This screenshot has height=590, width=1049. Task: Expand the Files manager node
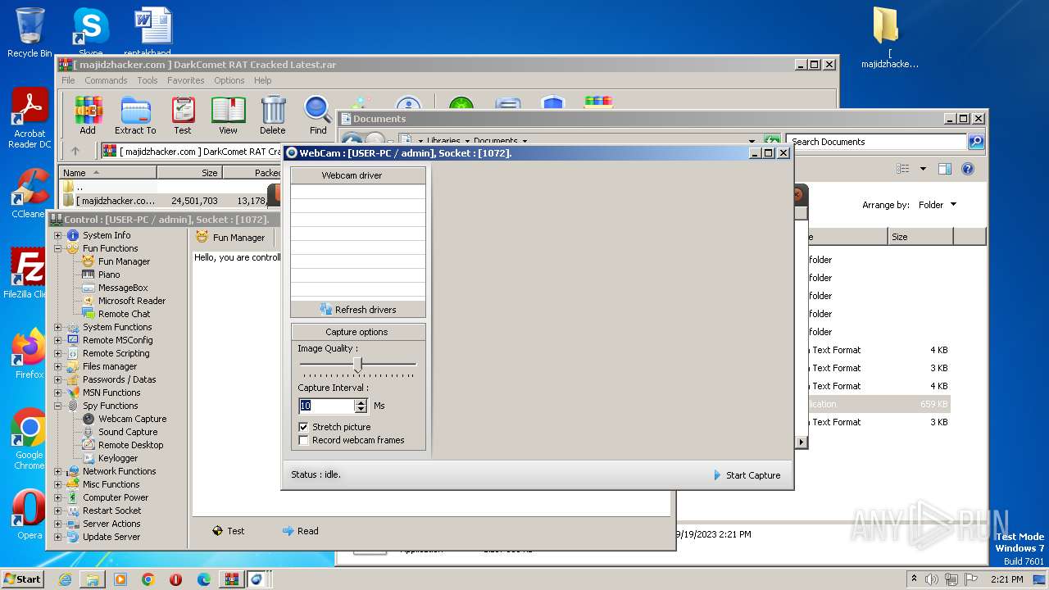[x=58, y=366]
